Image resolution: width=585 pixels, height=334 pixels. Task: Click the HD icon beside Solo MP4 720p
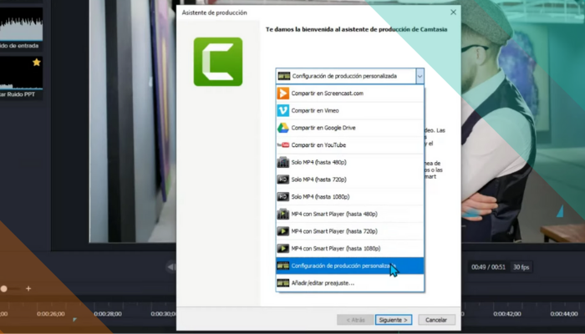point(283,180)
